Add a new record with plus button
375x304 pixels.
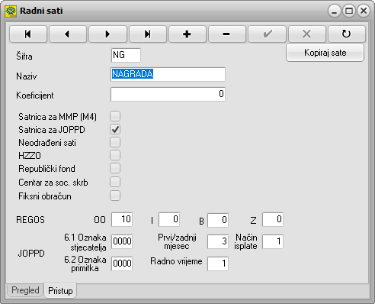coord(187,34)
